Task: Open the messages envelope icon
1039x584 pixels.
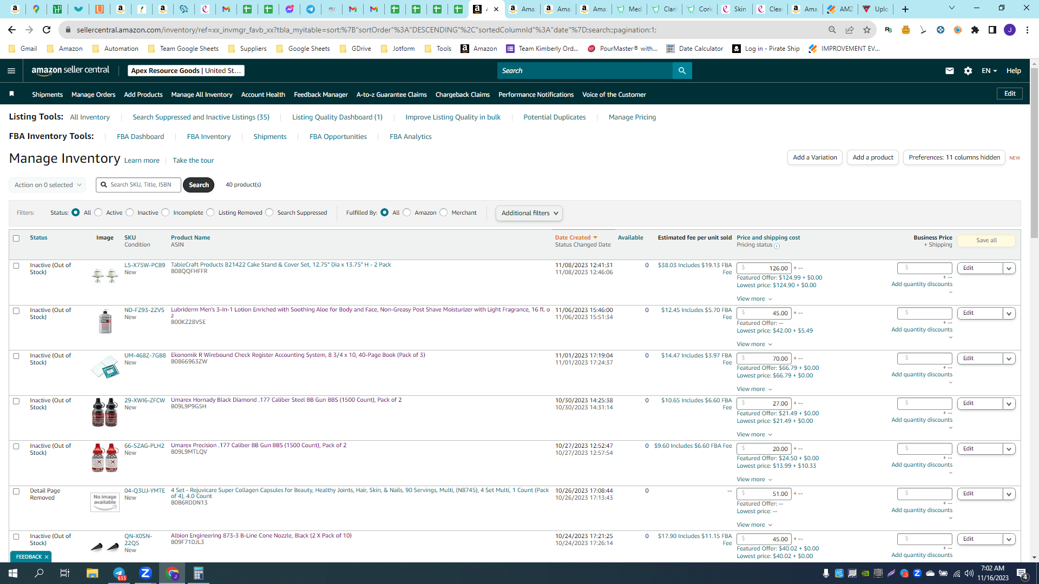Action: pyautogui.click(x=950, y=71)
